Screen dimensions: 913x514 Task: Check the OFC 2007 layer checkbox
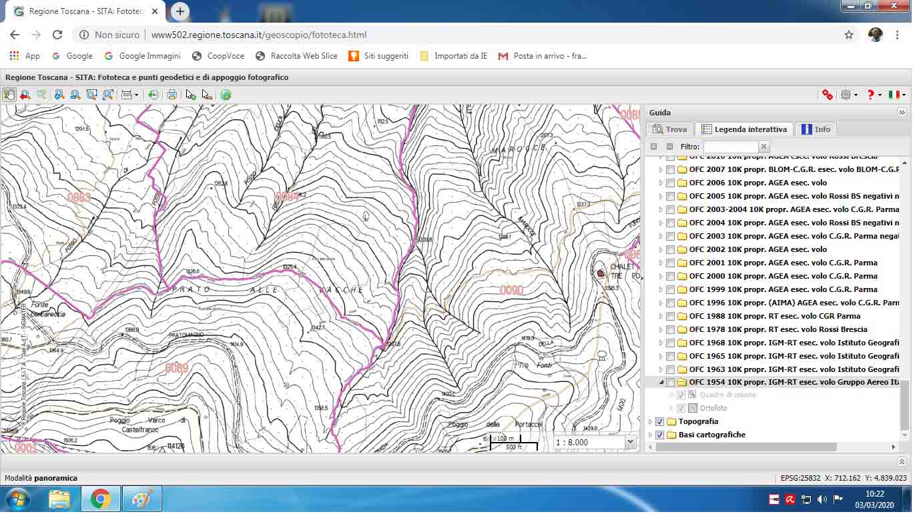[670, 169]
